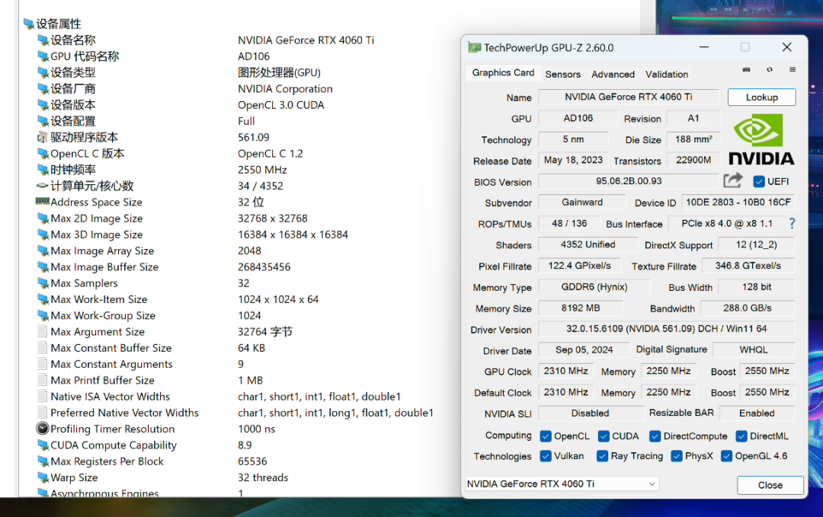The image size is (823, 517).
Task: Click the 设备属性 header icon
Action: (29, 24)
